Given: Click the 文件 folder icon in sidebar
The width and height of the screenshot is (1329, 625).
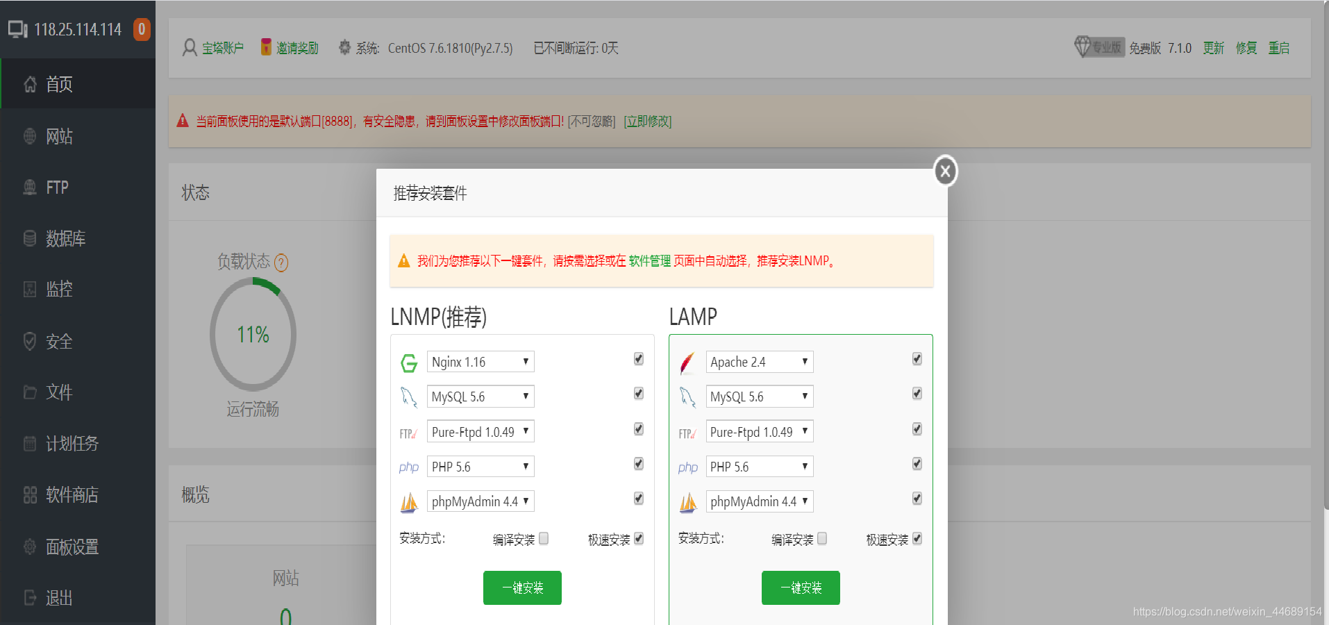Looking at the screenshot, I should (30, 392).
